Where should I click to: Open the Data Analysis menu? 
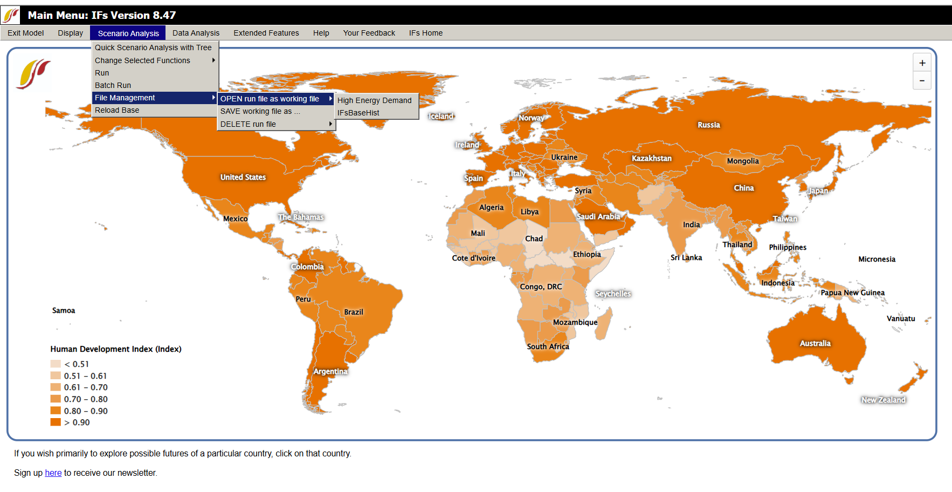point(196,33)
